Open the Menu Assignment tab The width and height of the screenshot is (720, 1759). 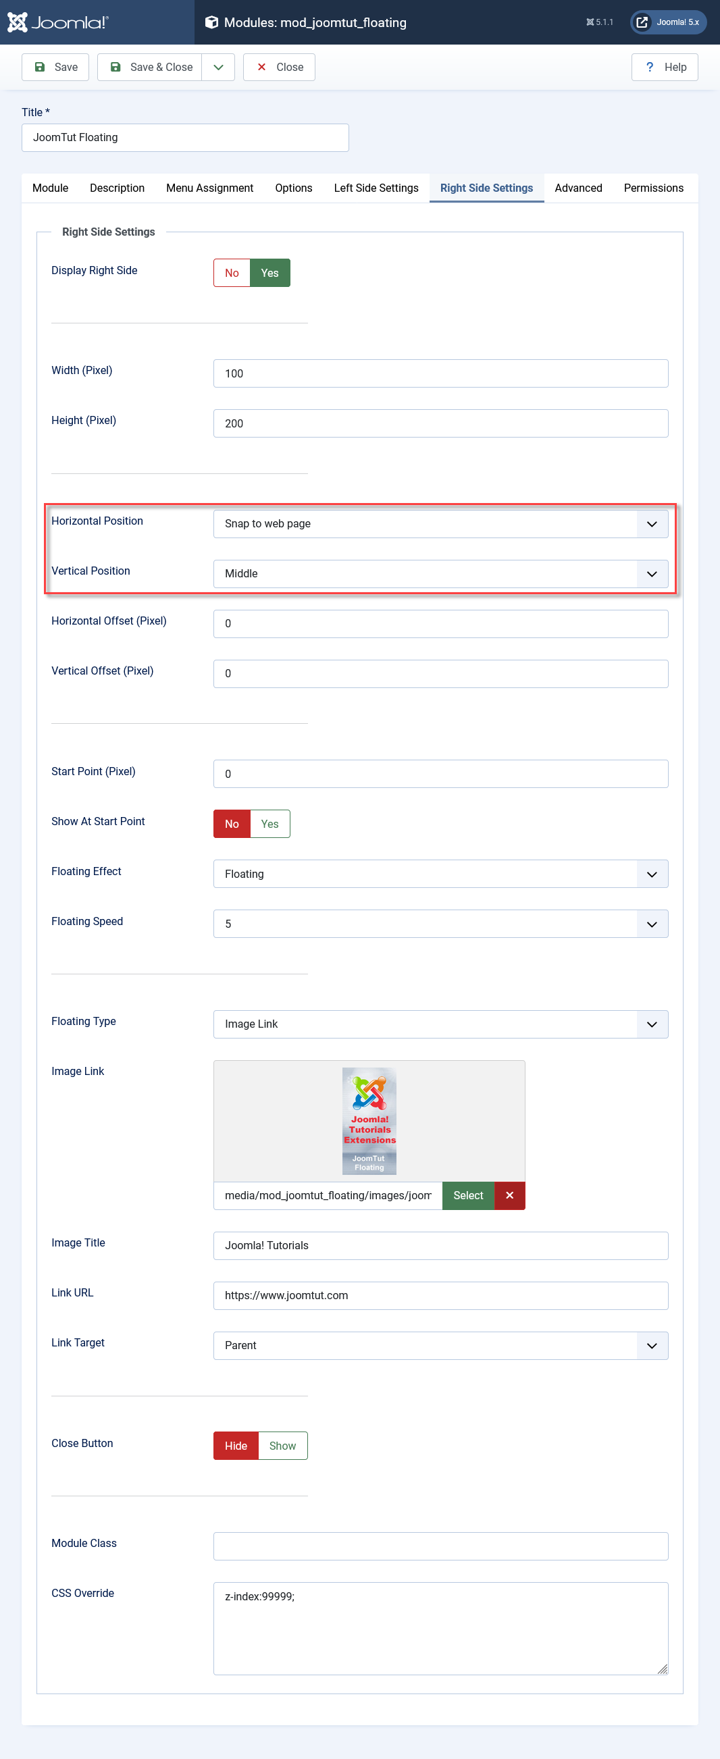pyautogui.click(x=209, y=188)
